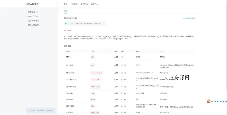Click the XPay码支付 footer credit in the sidebar
The image size is (227, 115).
[41, 111]
